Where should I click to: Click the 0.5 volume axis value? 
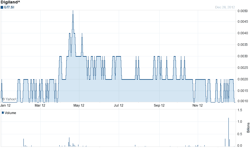click(240, 134)
